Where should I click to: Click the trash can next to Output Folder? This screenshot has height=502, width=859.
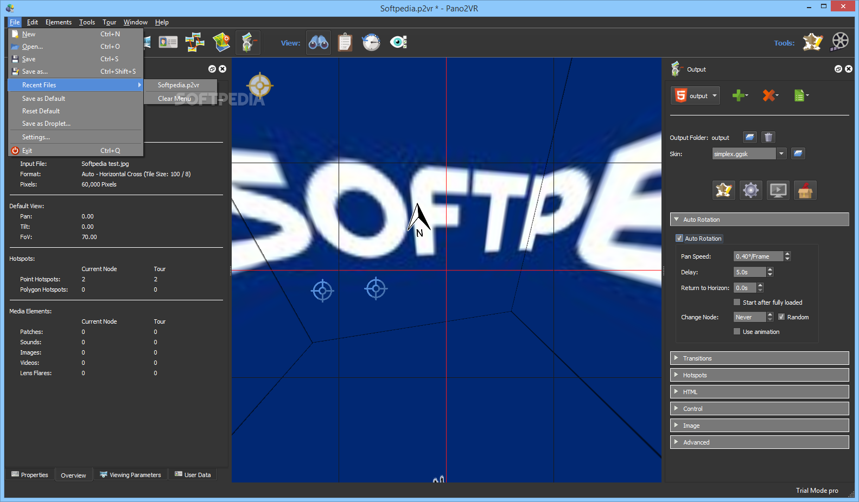pyautogui.click(x=768, y=137)
